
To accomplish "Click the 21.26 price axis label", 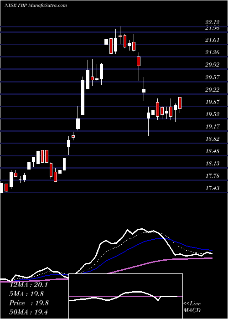I will 212,52.
